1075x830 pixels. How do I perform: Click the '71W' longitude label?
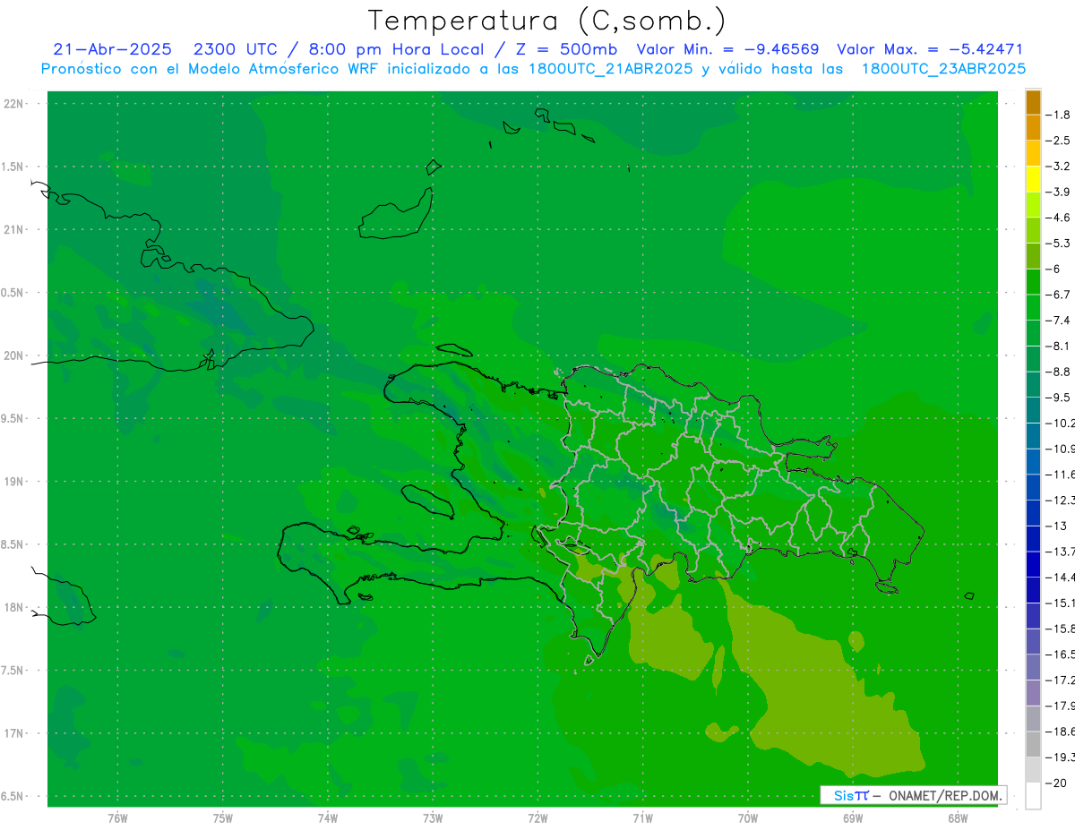642,817
